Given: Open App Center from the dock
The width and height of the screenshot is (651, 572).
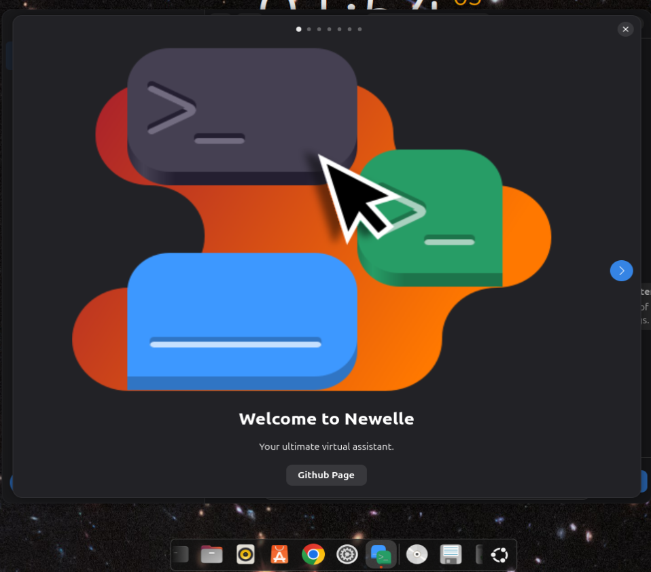Looking at the screenshot, I should [x=279, y=554].
